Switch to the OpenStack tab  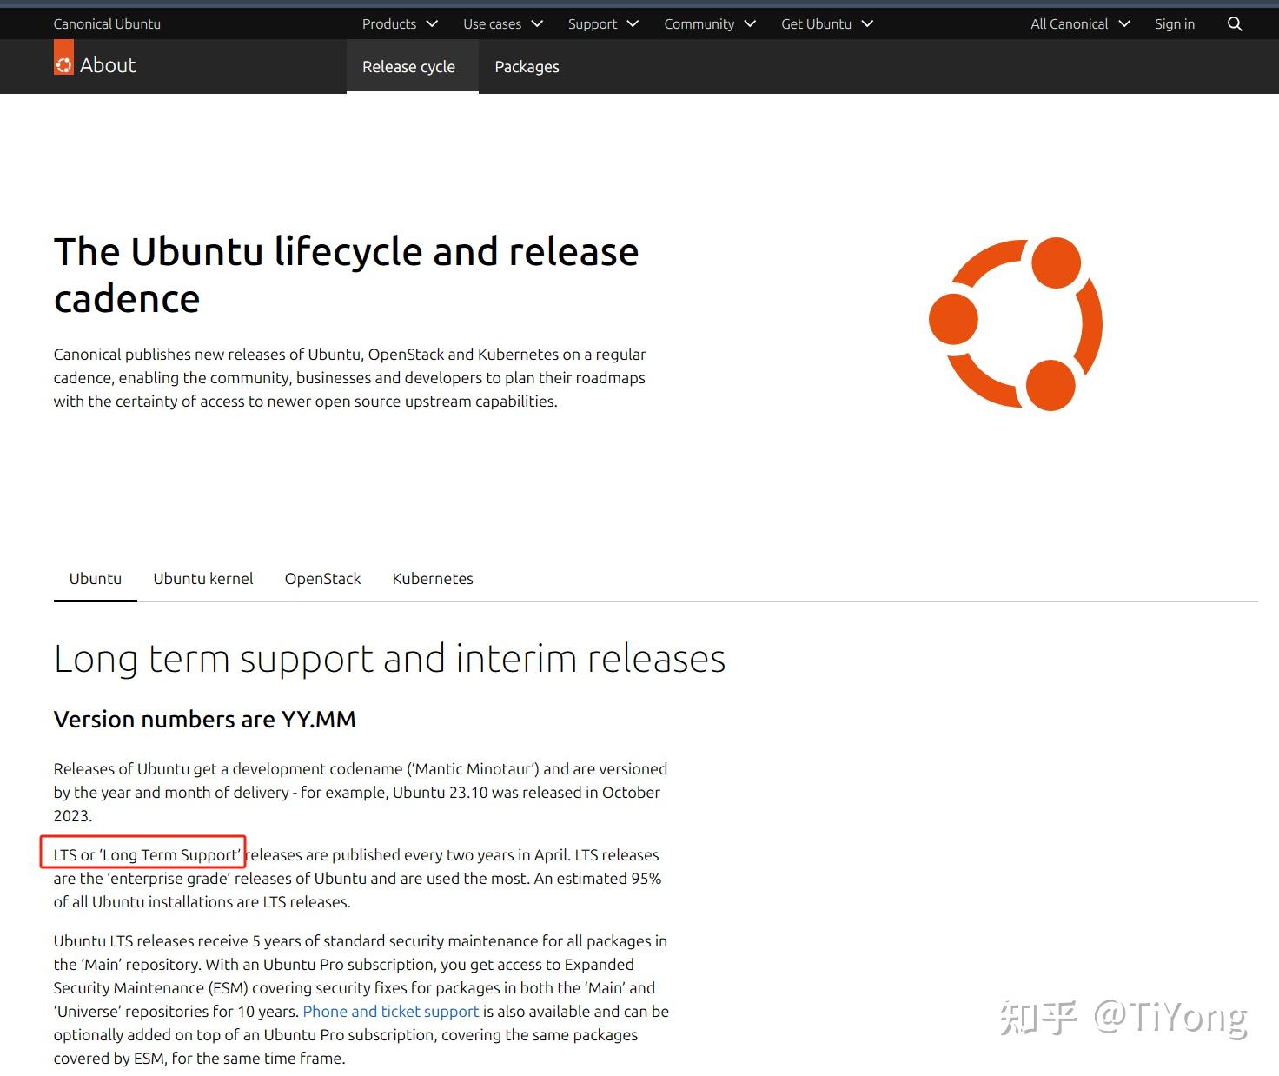click(322, 578)
